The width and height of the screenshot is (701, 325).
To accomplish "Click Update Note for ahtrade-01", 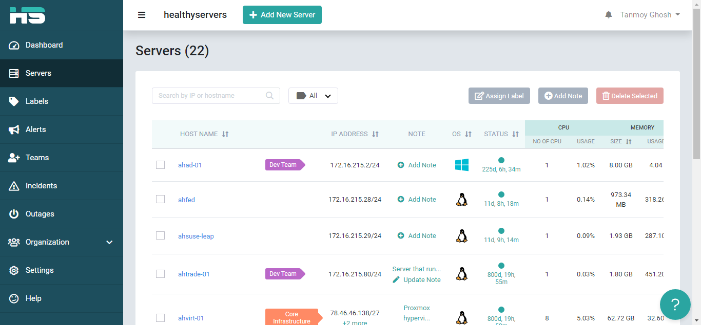I will 417,279.
